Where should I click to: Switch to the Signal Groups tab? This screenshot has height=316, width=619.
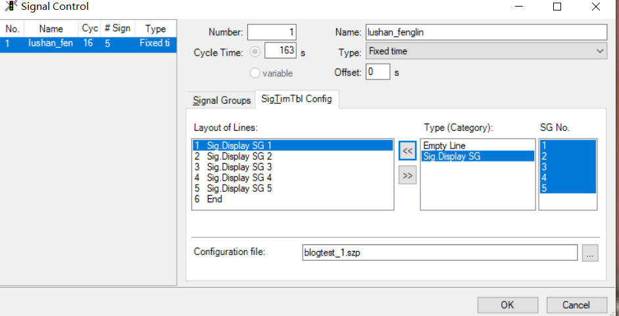click(222, 101)
